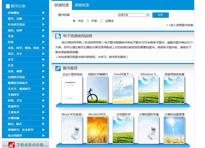Click the blue 检索 search button
The image size is (205, 148).
click(161, 15)
